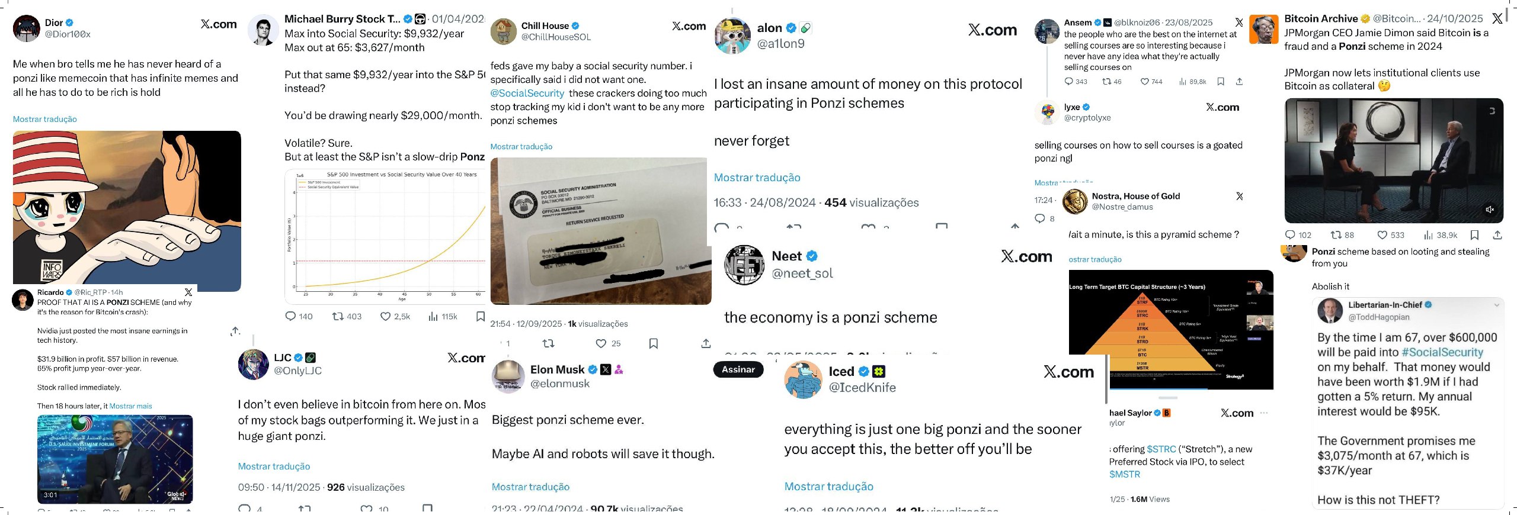Bookmark Ansem's tweet

tap(1220, 82)
